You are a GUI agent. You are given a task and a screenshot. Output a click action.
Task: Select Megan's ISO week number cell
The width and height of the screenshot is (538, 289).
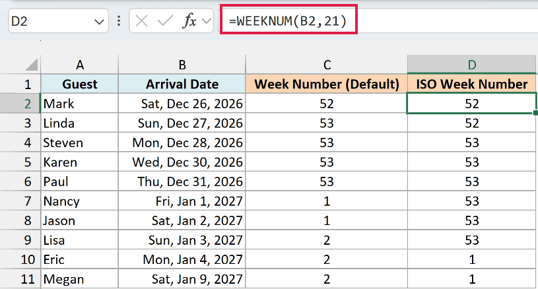click(472, 279)
